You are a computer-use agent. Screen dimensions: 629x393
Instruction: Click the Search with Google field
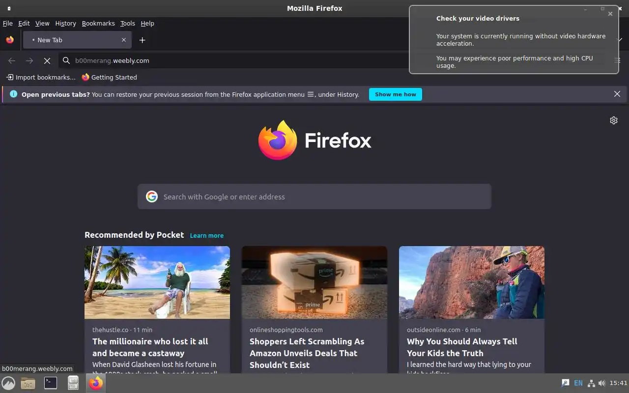coord(314,196)
